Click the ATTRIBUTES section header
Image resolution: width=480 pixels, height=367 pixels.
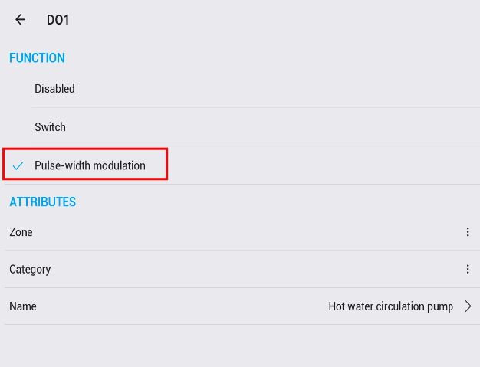pyautogui.click(x=42, y=202)
